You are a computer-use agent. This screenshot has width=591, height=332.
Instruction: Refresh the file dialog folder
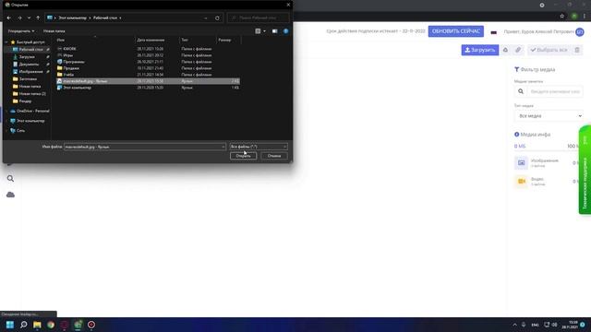coord(217,18)
